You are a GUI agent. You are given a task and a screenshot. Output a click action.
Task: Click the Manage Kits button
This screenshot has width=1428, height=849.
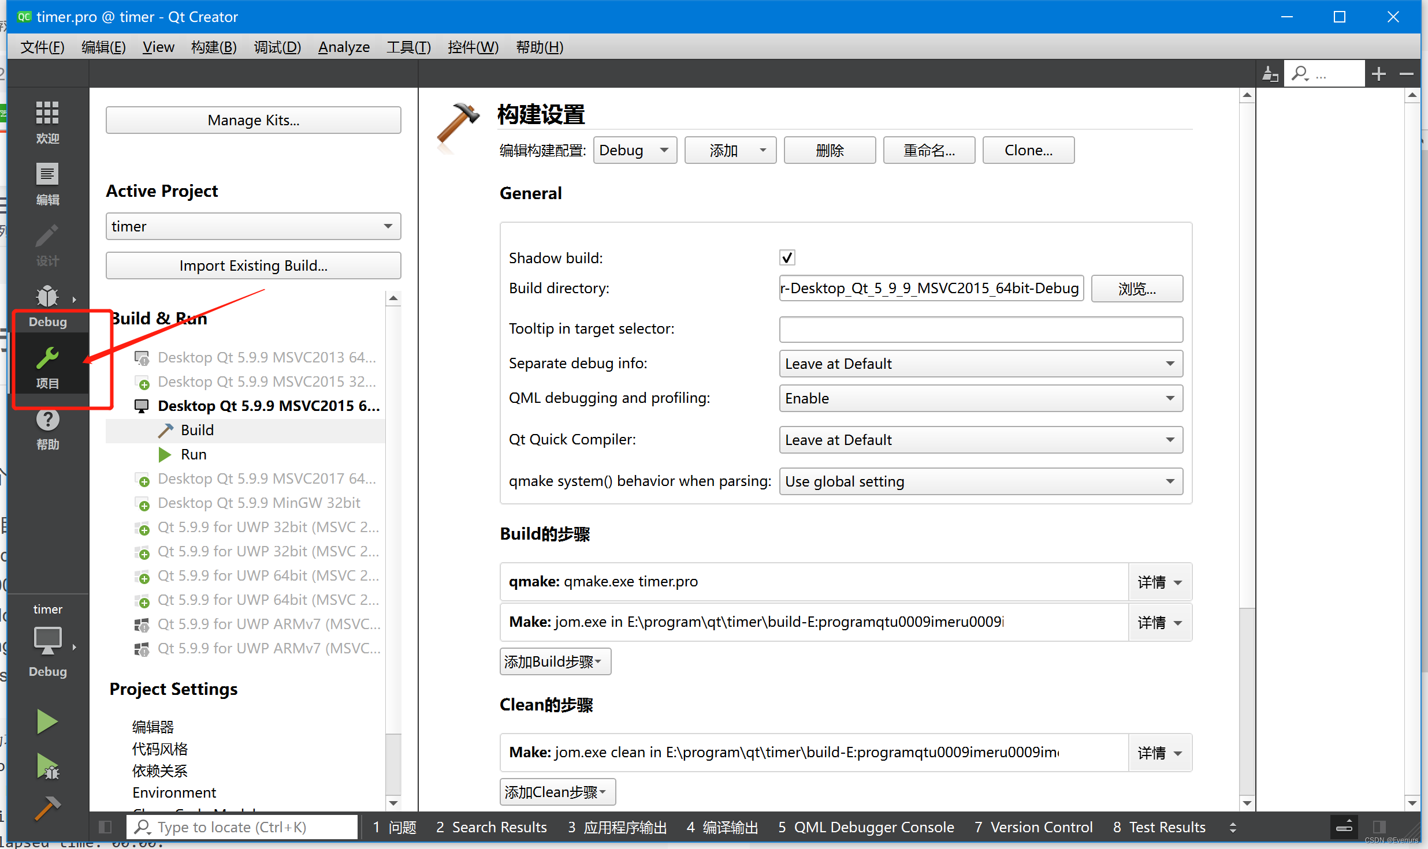point(252,120)
